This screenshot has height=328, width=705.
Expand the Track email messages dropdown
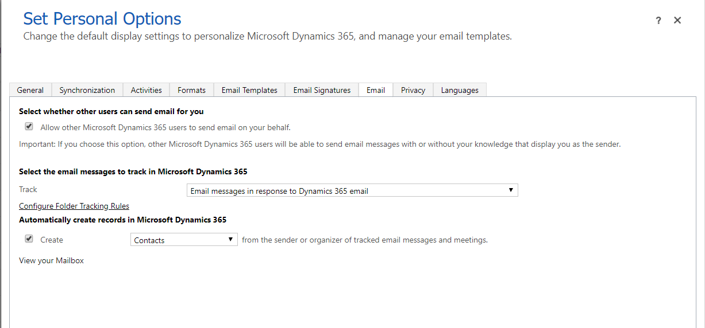tap(352, 190)
